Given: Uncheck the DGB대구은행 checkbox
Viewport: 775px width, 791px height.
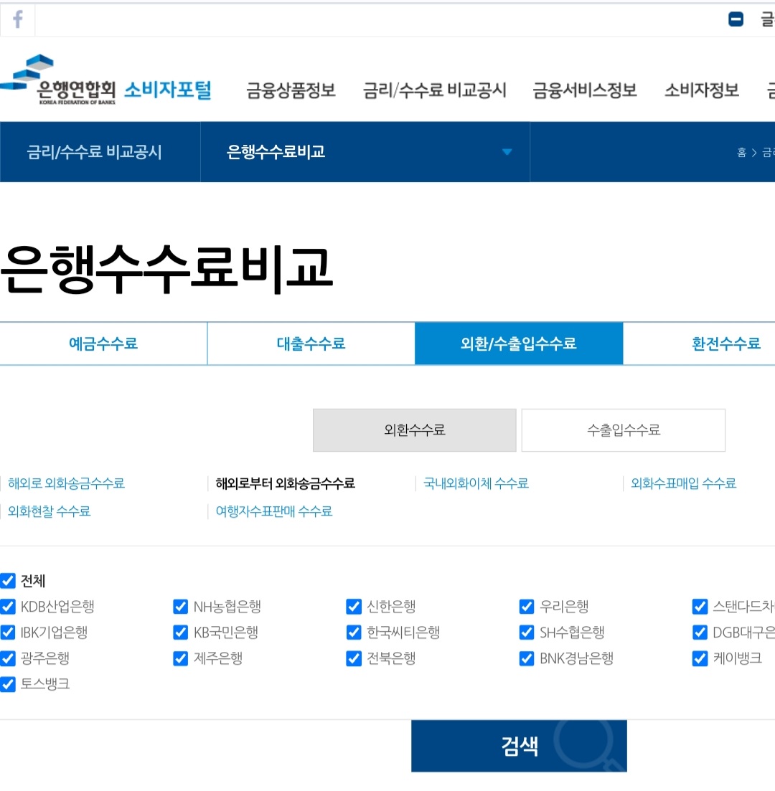Looking at the screenshot, I should [700, 632].
